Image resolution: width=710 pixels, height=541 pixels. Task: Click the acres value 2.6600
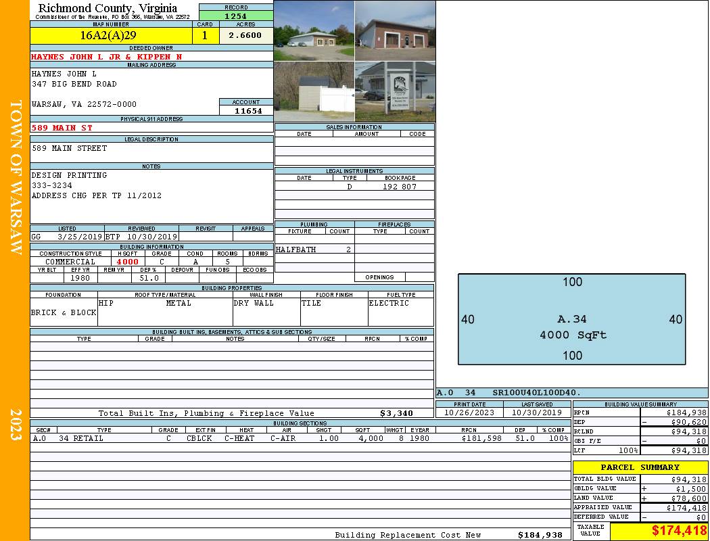(x=245, y=35)
